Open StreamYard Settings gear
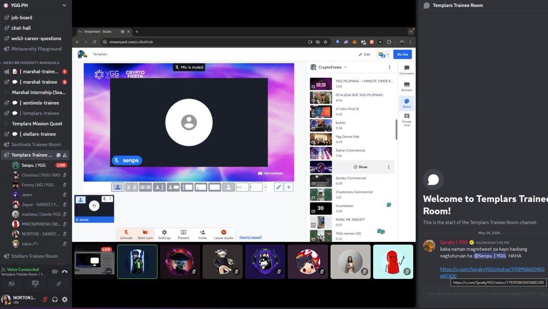 coord(164,234)
